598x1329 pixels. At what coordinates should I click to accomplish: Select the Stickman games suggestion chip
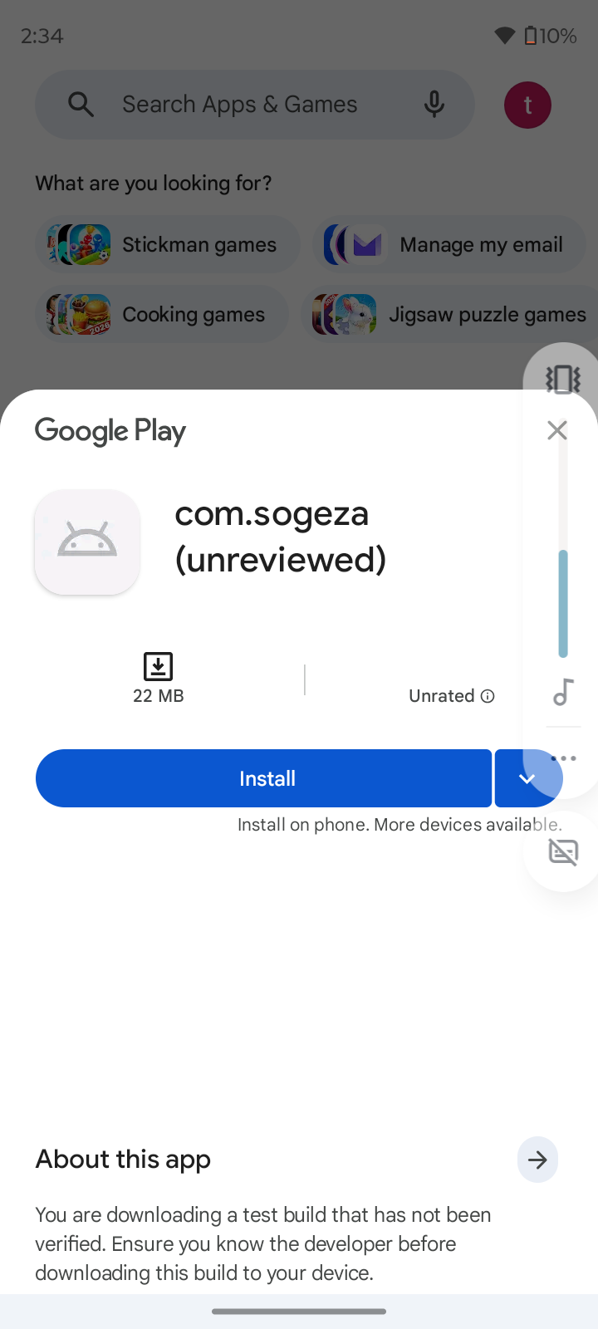tap(168, 245)
